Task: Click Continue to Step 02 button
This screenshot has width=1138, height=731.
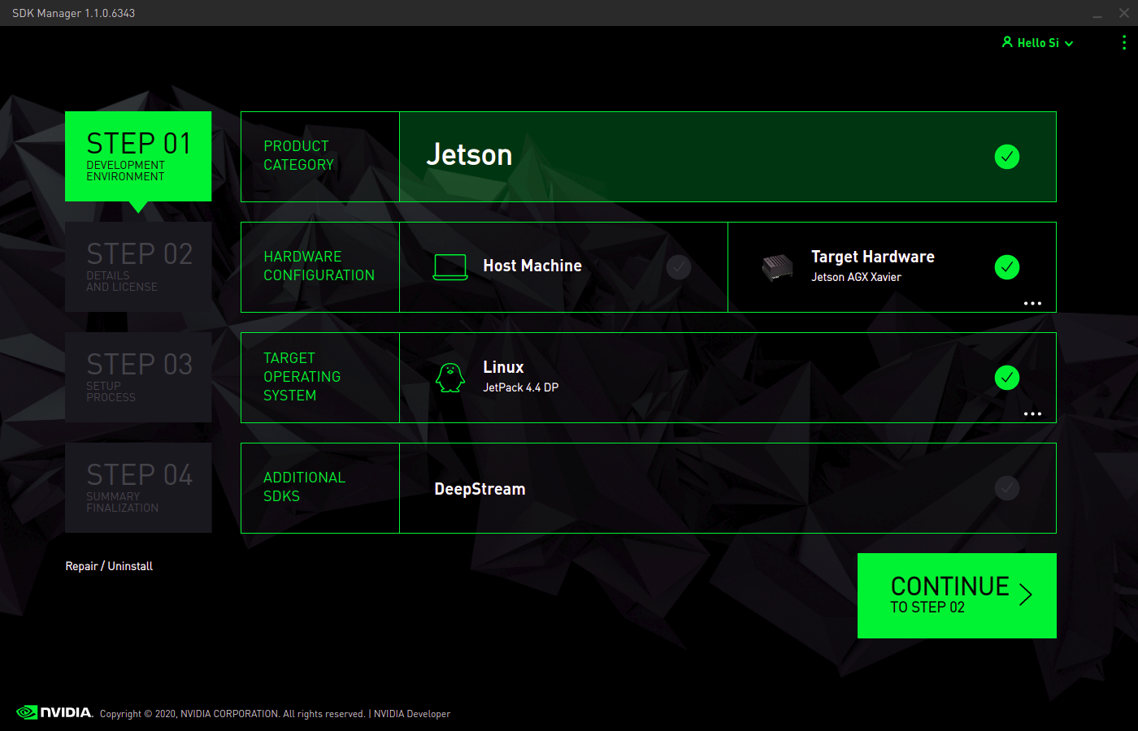Action: (x=957, y=595)
